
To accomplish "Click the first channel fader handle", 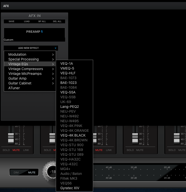I will 11,139.
